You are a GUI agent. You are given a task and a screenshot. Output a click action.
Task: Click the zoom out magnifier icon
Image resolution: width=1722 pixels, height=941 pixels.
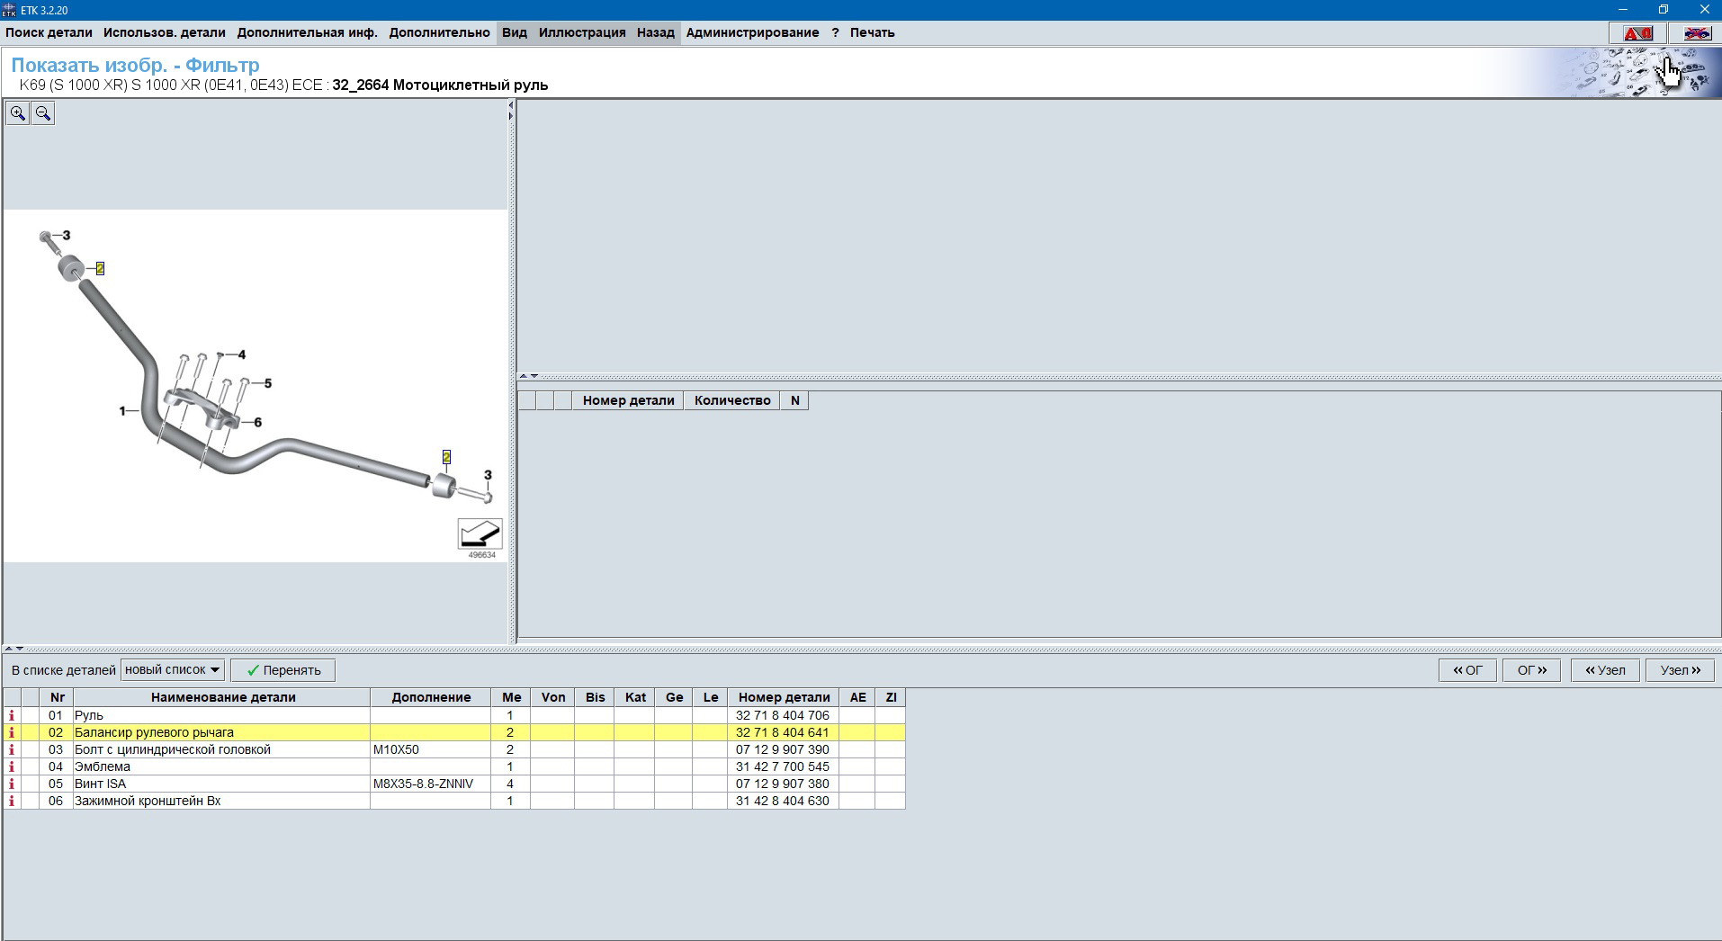coord(42,113)
